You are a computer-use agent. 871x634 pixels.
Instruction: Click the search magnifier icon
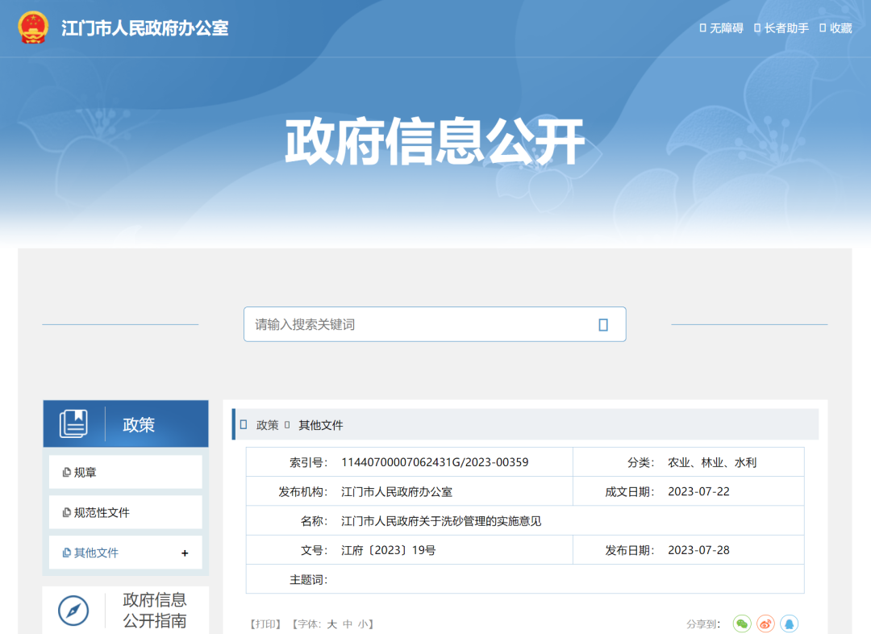[x=603, y=324]
